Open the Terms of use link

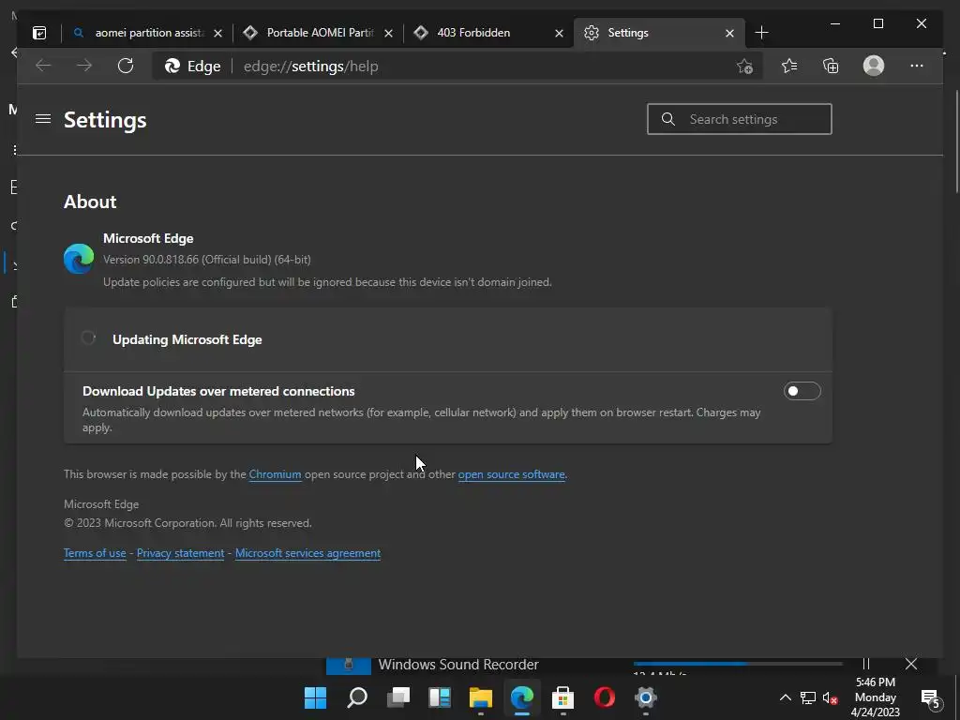[95, 553]
